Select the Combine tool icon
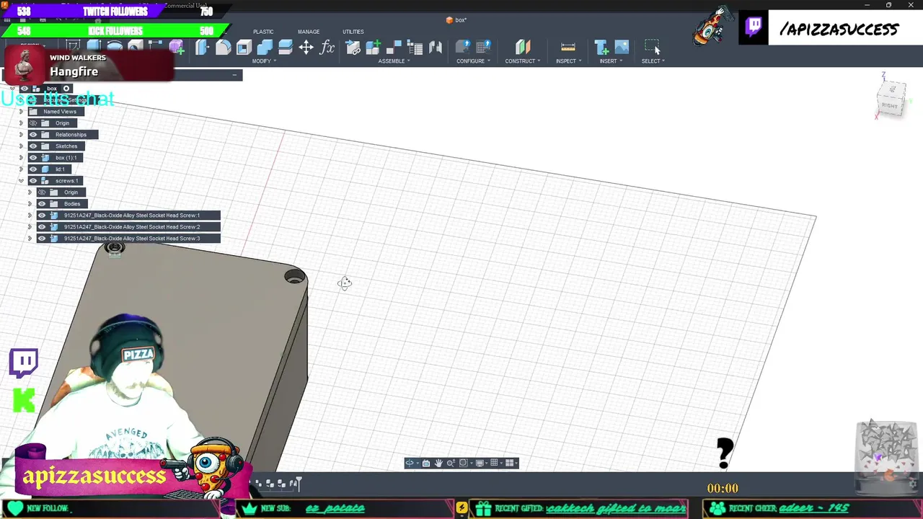 point(265,48)
